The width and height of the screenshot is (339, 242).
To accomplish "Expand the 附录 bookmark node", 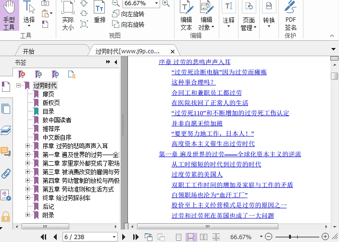I will point(27,215).
